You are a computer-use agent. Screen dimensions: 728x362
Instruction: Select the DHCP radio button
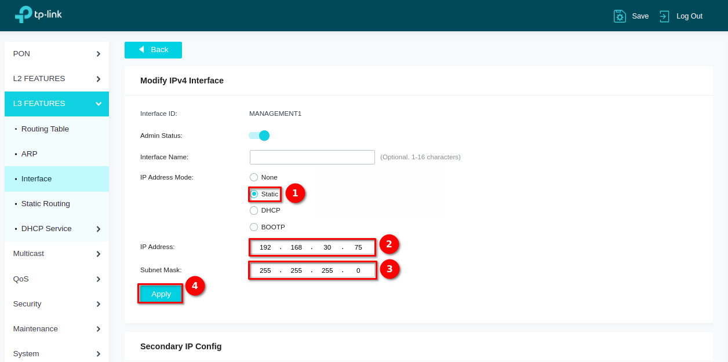point(254,210)
